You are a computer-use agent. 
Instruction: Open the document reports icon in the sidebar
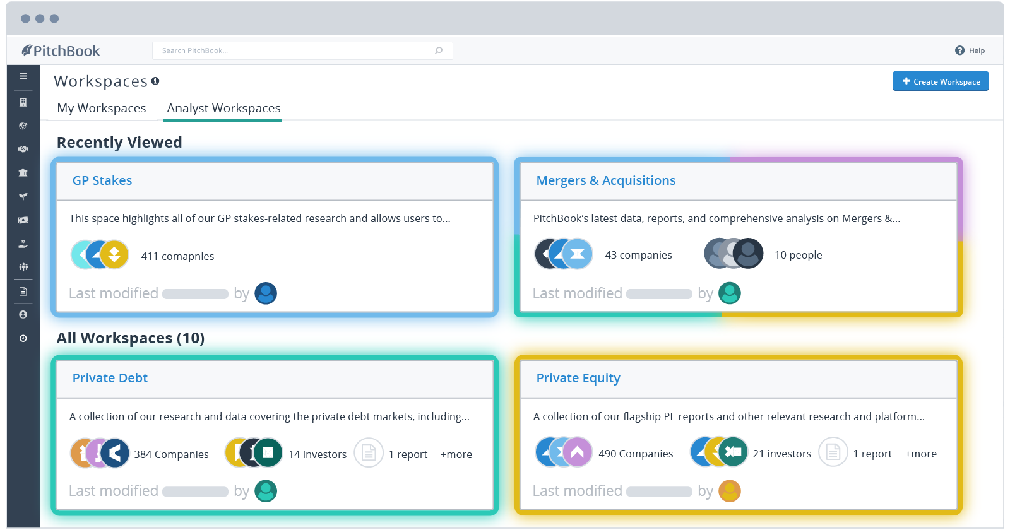(23, 291)
